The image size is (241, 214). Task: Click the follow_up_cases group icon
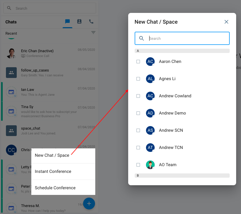[x=11, y=73]
